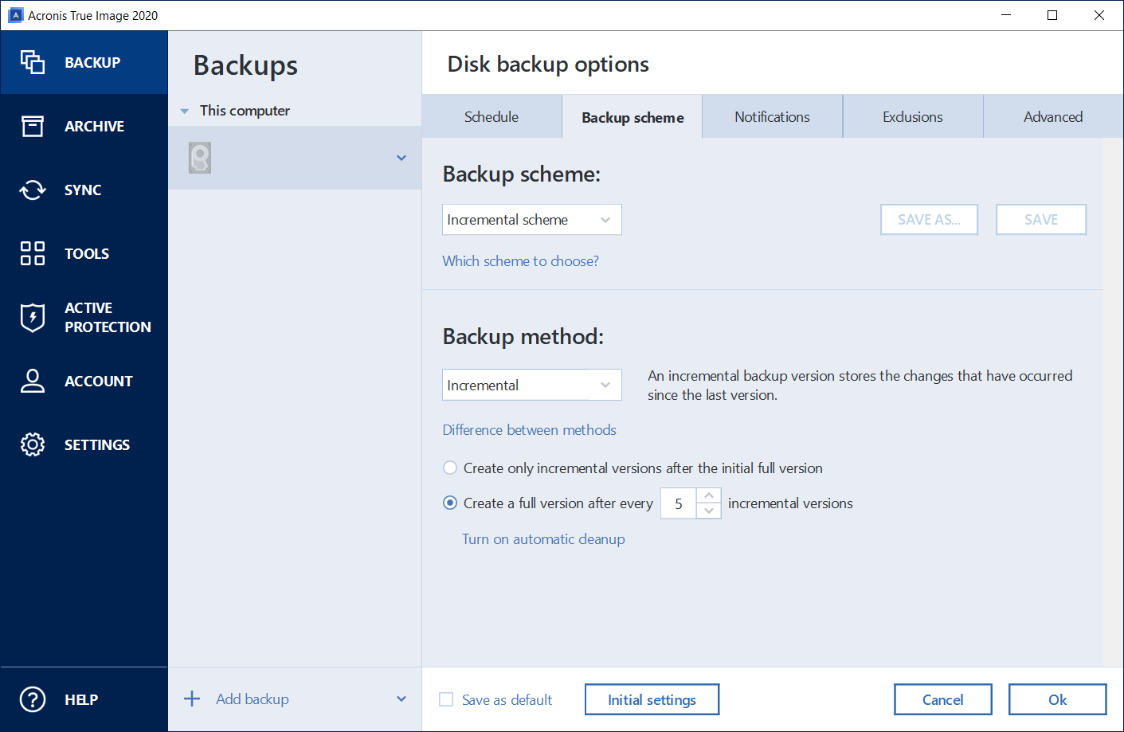
Task: Click the HELP sidebar label
Action: click(x=81, y=699)
